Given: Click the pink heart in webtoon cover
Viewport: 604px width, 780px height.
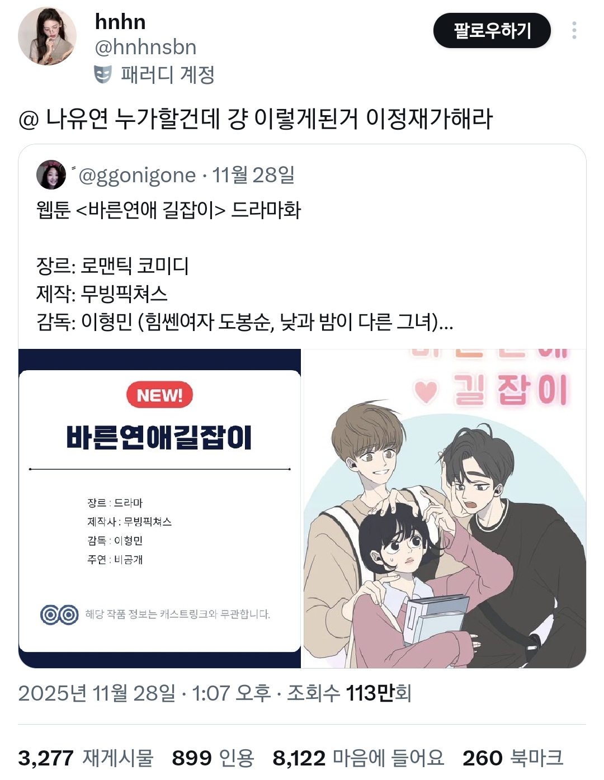Looking at the screenshot, I should 426,391.
